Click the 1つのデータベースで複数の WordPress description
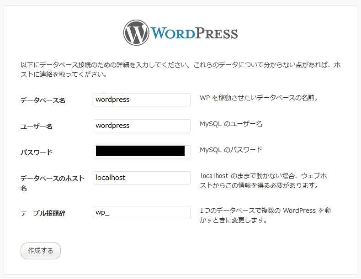 (x=265, y=215)
